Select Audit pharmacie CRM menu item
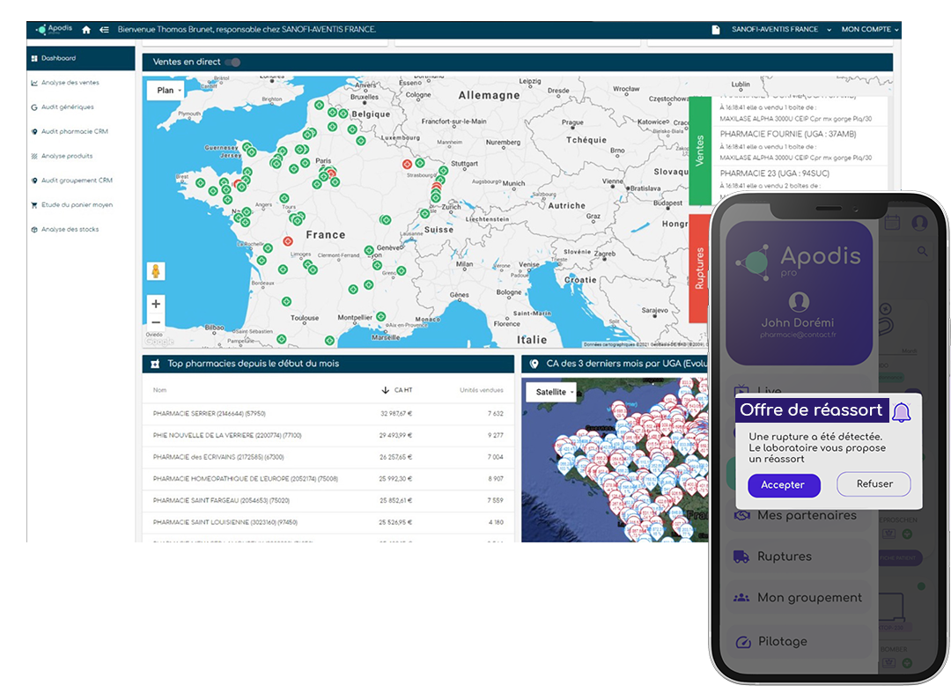This screenshot has height=693, width=951. coord(74,132)
